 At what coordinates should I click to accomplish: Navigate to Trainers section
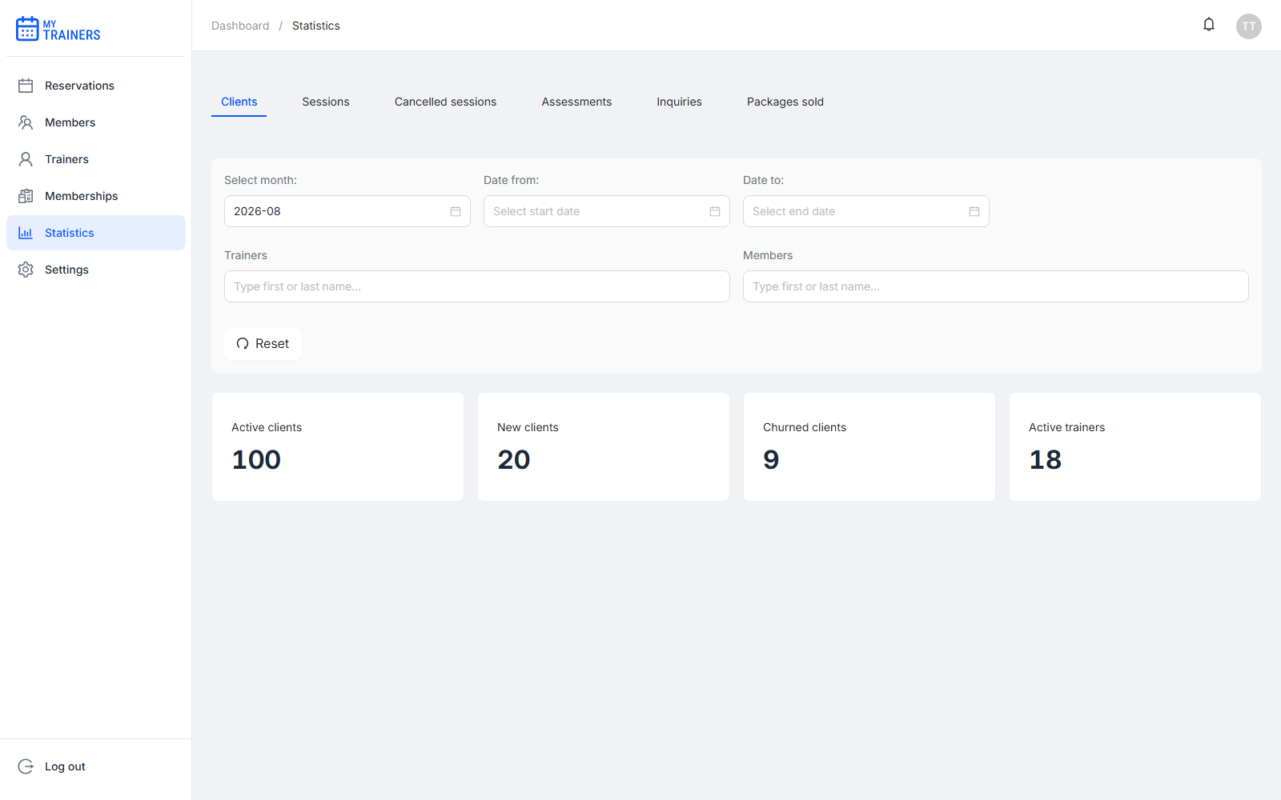[x=96, y=159]
